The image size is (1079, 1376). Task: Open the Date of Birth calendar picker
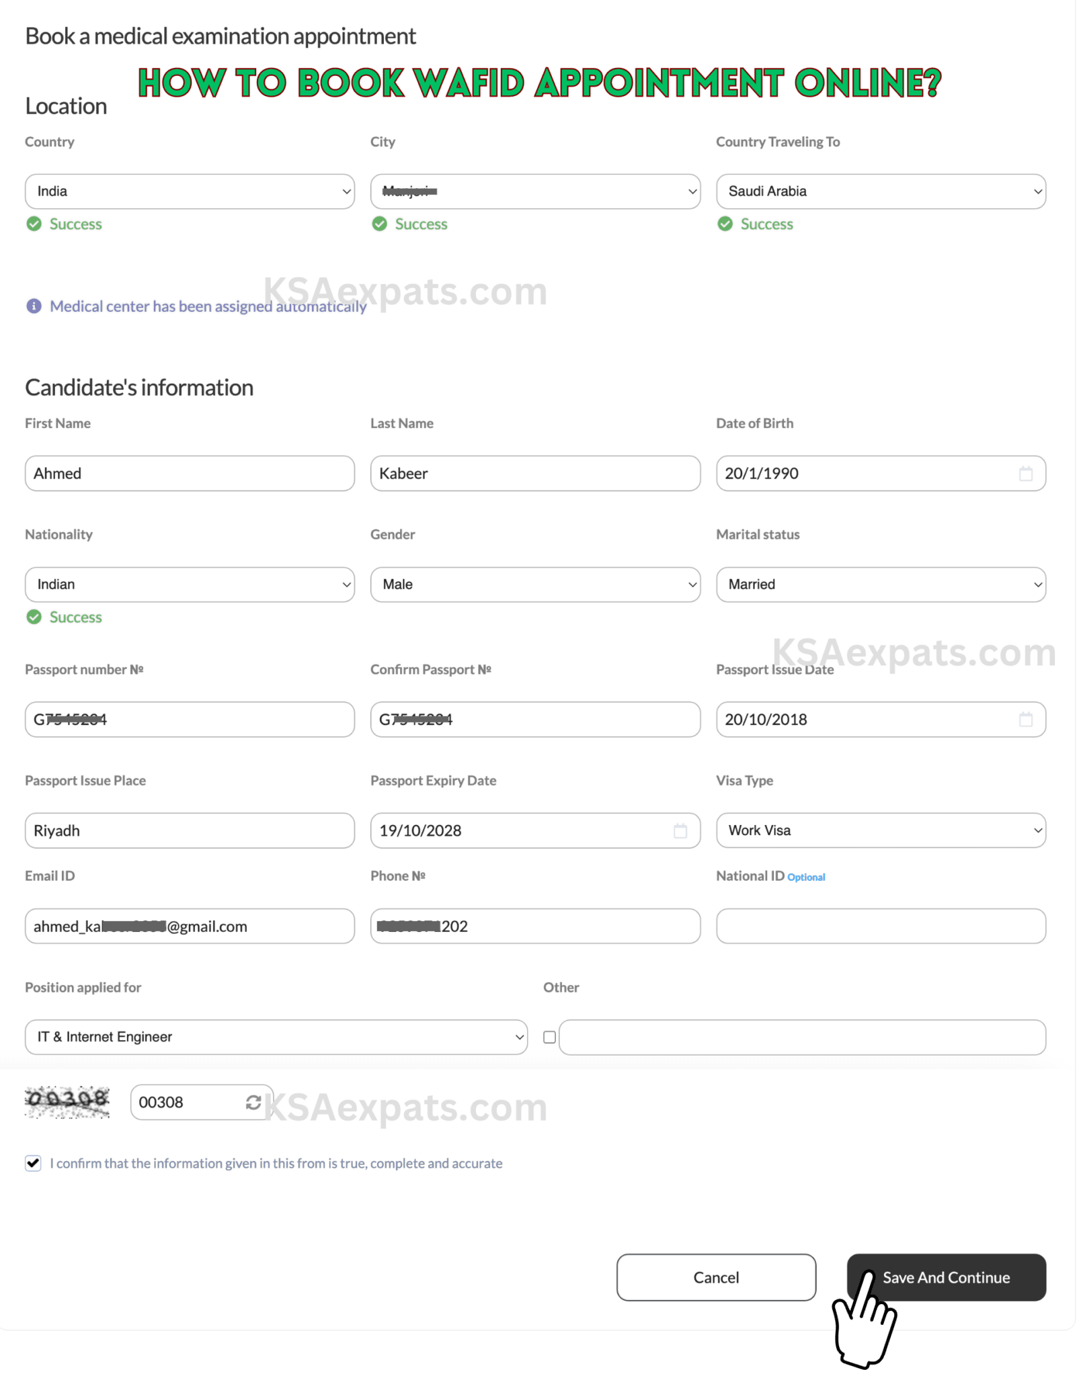pyautogui.click(x=1026, y=473)
